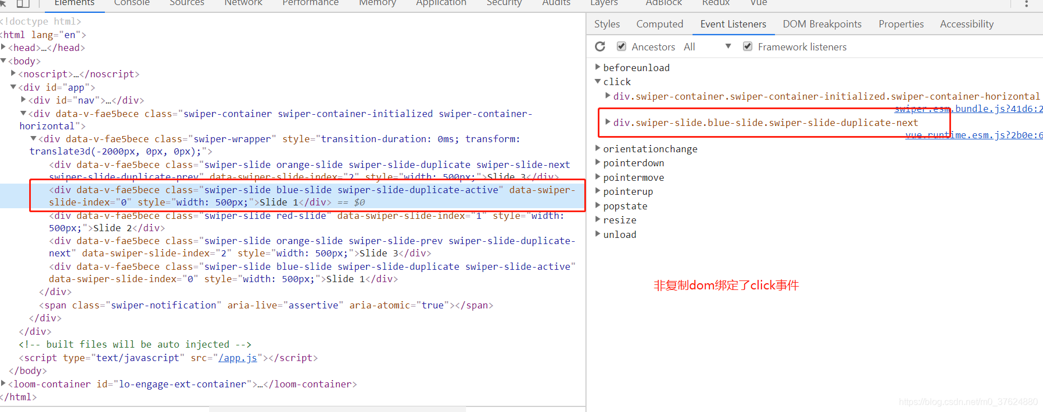Viewport: 1043px width, 412px height.
Task: Open the Security panel
Action: [504, 3]
